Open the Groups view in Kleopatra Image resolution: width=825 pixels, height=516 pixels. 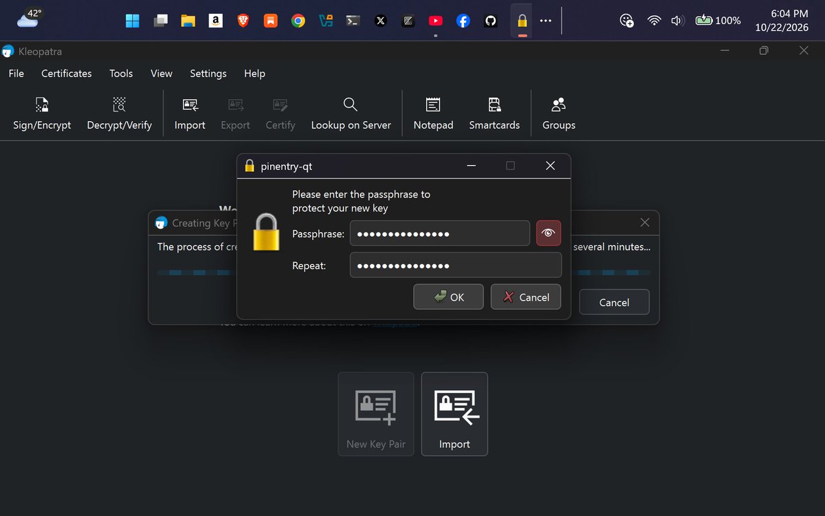(558, 114)
